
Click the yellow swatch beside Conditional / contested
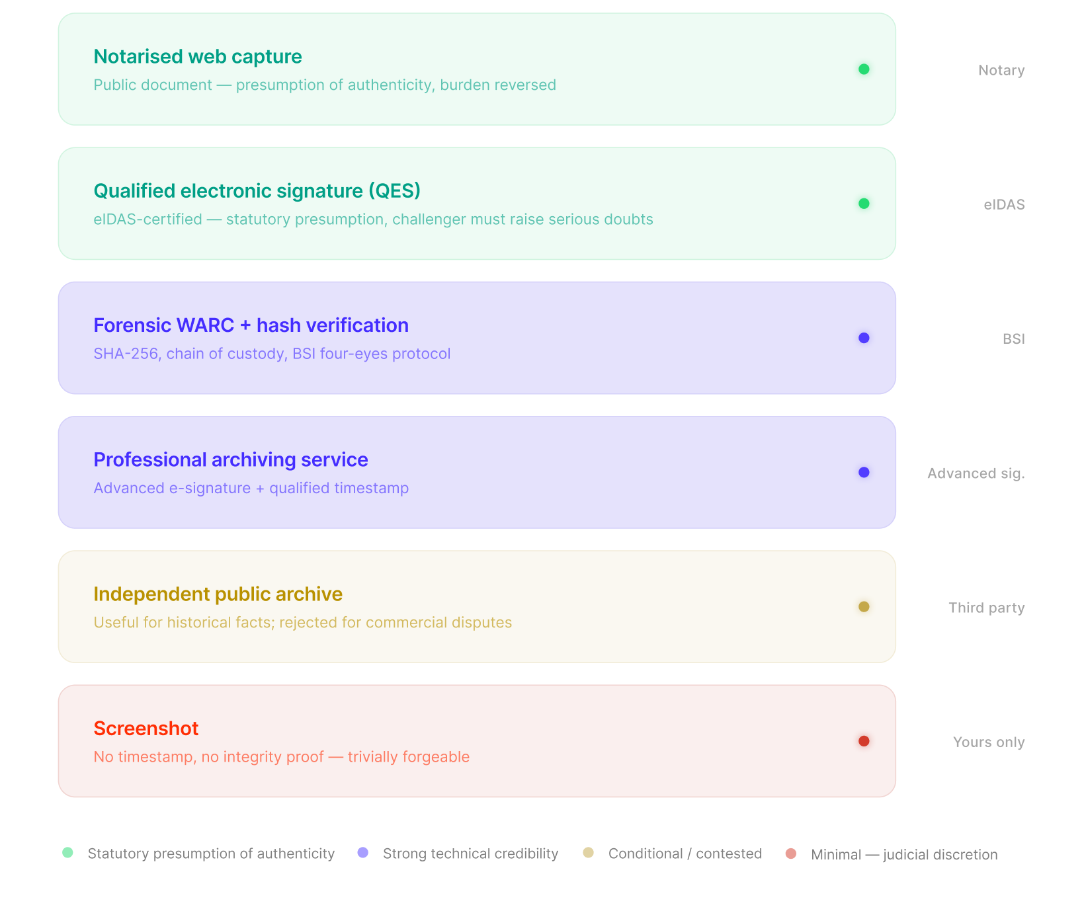click(588, 853)
